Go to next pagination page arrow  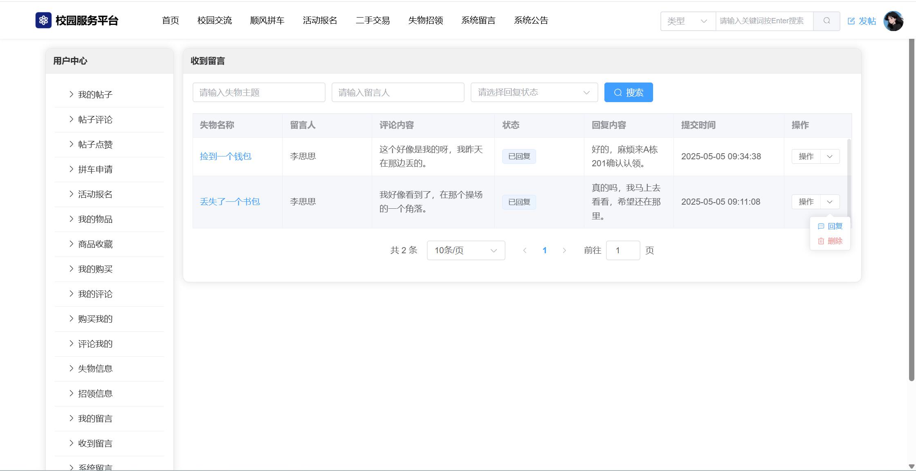coord(564,250)
